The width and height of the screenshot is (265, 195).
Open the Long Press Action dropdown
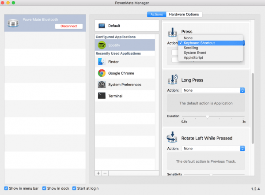coord(213,90)
